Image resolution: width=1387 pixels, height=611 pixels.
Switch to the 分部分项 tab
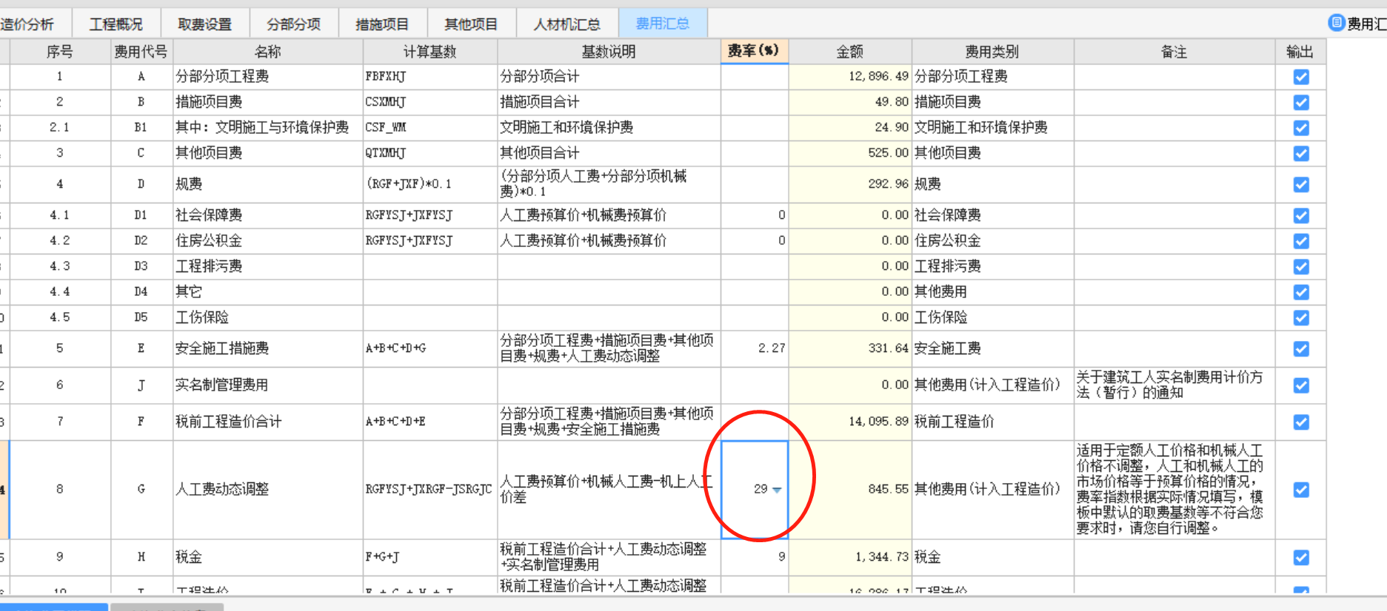tap(293, 24)
